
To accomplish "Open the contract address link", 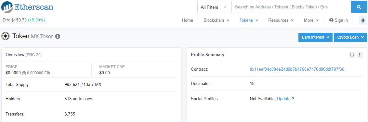I will (297, 69).
